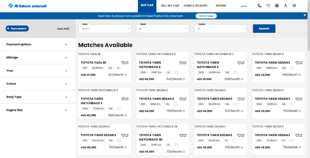Open the shopping bag icon in header
The height and width of the screenshot is (158, 310).
coord(277,5)
